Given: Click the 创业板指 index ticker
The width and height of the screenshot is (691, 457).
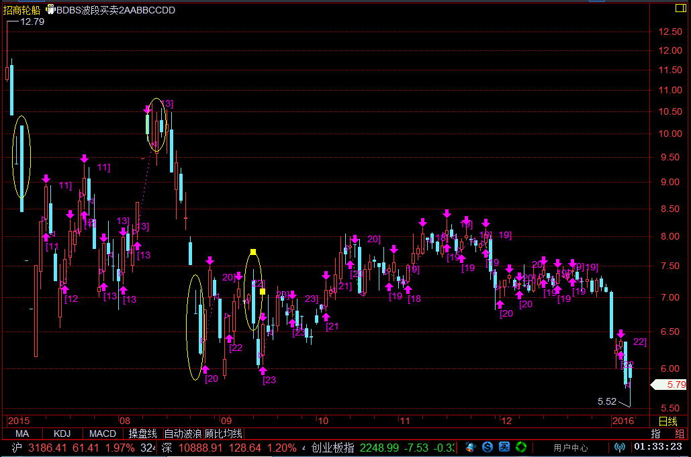Looking at the screenshot, I should 332,448.
